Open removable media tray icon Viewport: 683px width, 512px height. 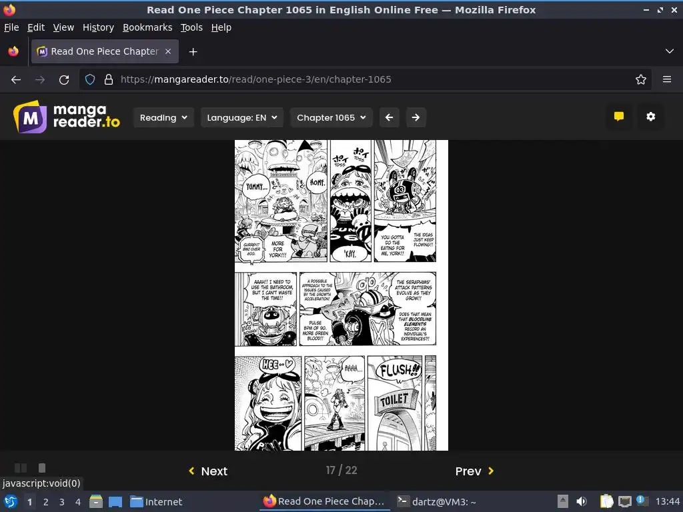(x=563, y=501)
